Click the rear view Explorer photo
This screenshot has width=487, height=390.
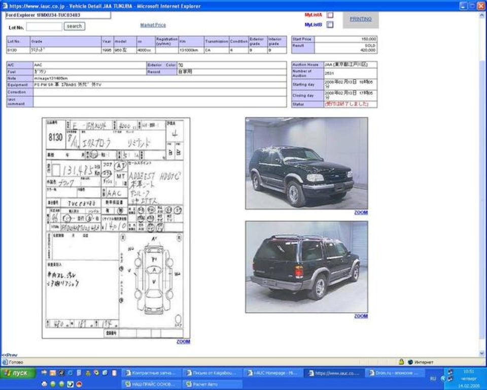pos(306,267)
